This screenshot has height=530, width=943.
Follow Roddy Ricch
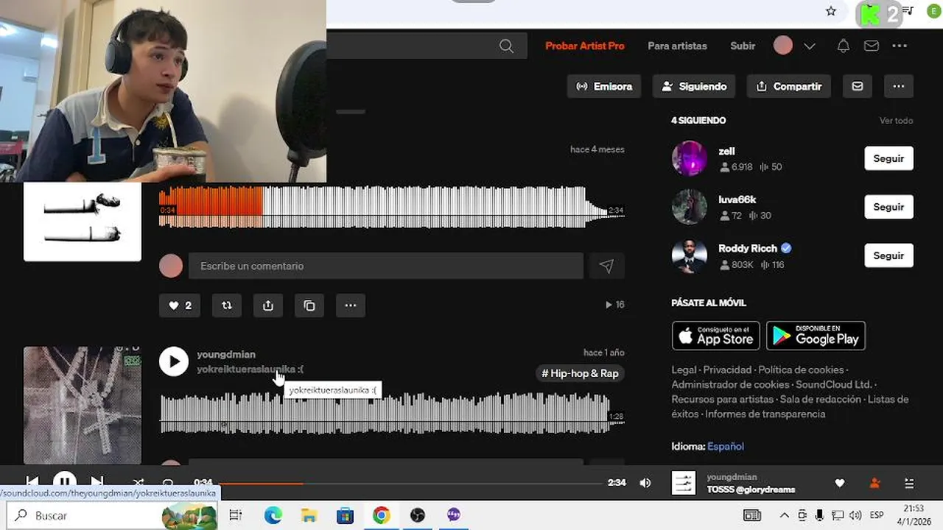tap(888, 255)
